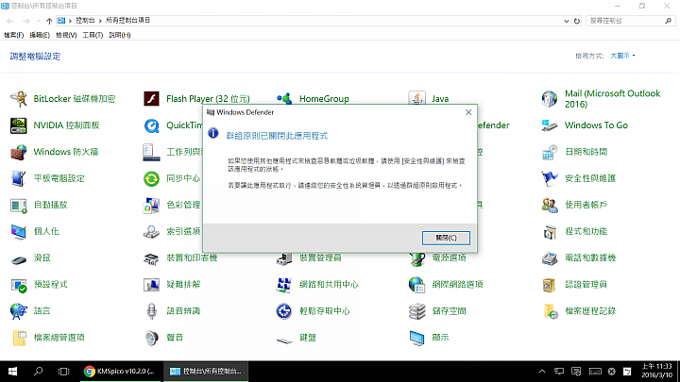680x382 pixels.
Task: Open the View (檢視) menu
Action: tap(66, 35)
